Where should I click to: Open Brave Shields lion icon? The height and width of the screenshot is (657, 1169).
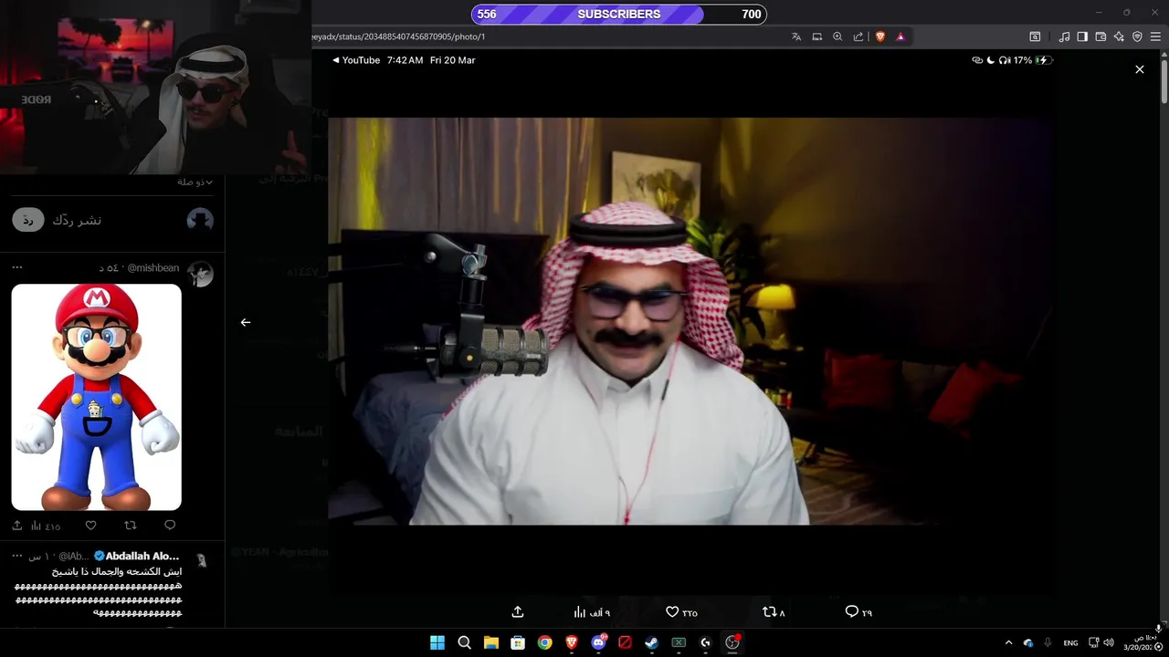[880, 36]
